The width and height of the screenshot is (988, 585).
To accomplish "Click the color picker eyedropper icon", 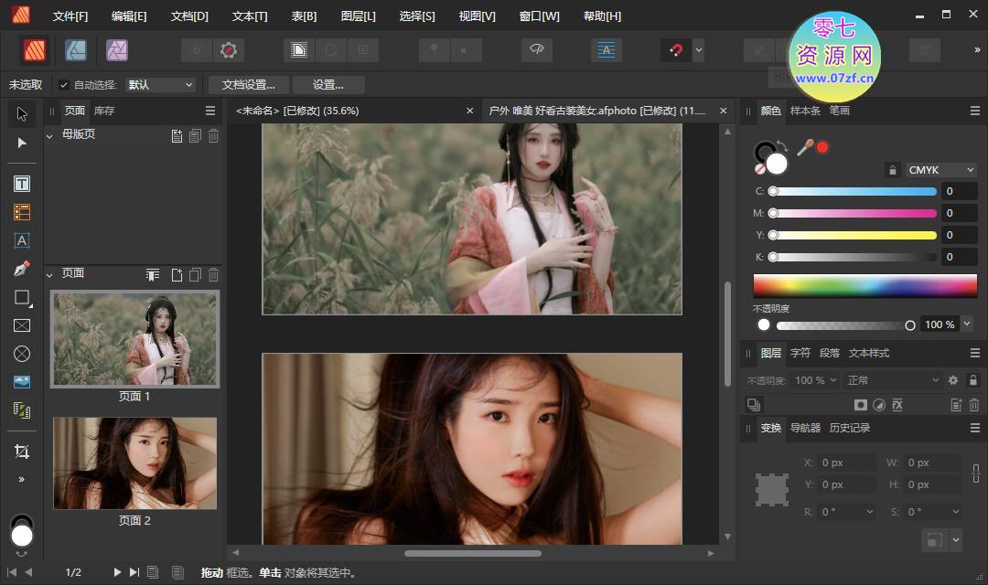I will coord(805,147).
